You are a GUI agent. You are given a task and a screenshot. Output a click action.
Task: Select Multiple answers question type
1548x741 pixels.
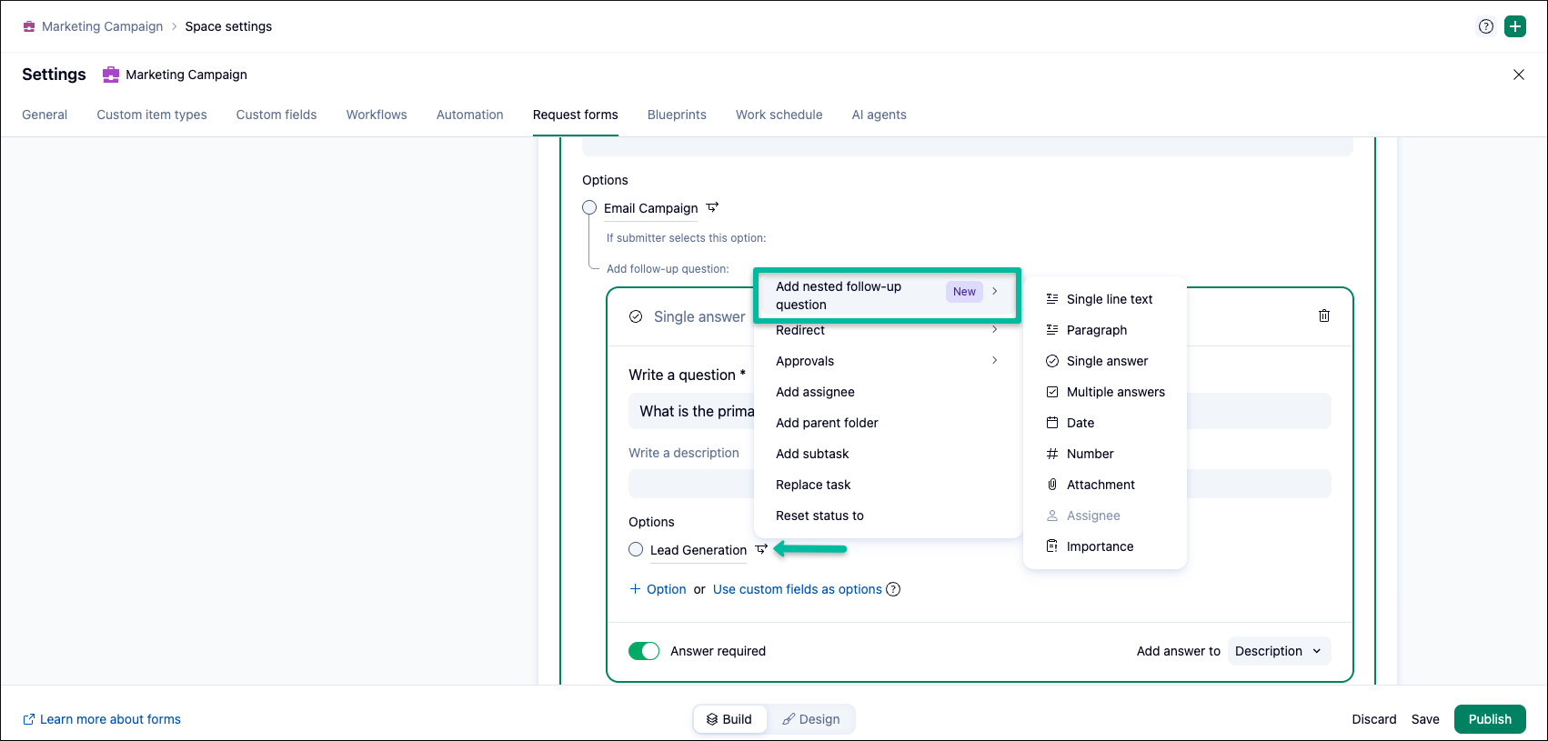pyautogui.click(x=1105, y=392)
